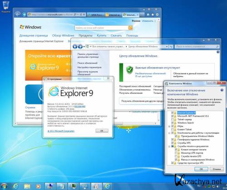Open pinned Internet Explorer in taskbar

[x=15, y=186]
